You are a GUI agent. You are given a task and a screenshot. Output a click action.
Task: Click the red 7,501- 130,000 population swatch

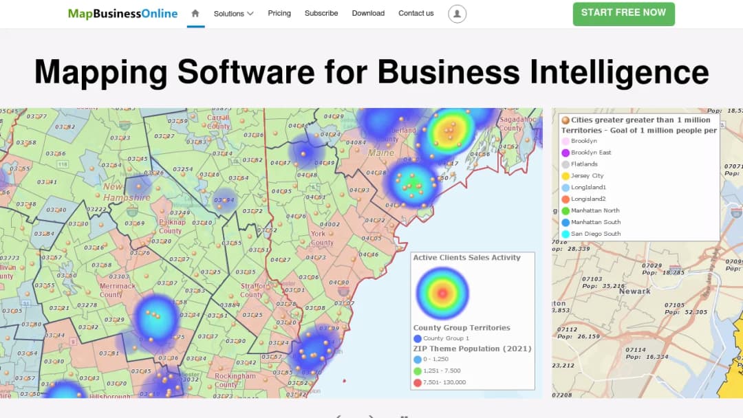(418, 382)
